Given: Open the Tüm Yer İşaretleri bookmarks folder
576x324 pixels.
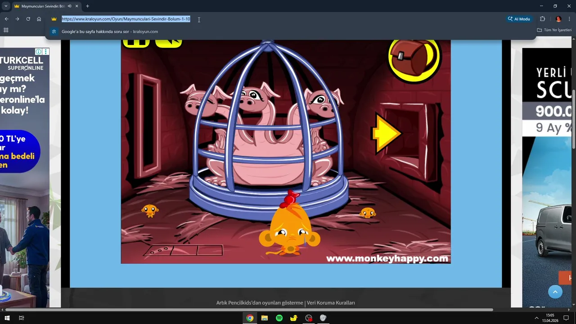Looking at the screenshot, I should click(x=554, y=30).
